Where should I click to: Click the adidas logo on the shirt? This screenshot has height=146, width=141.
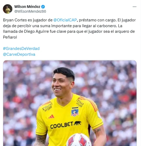point(51,116)
